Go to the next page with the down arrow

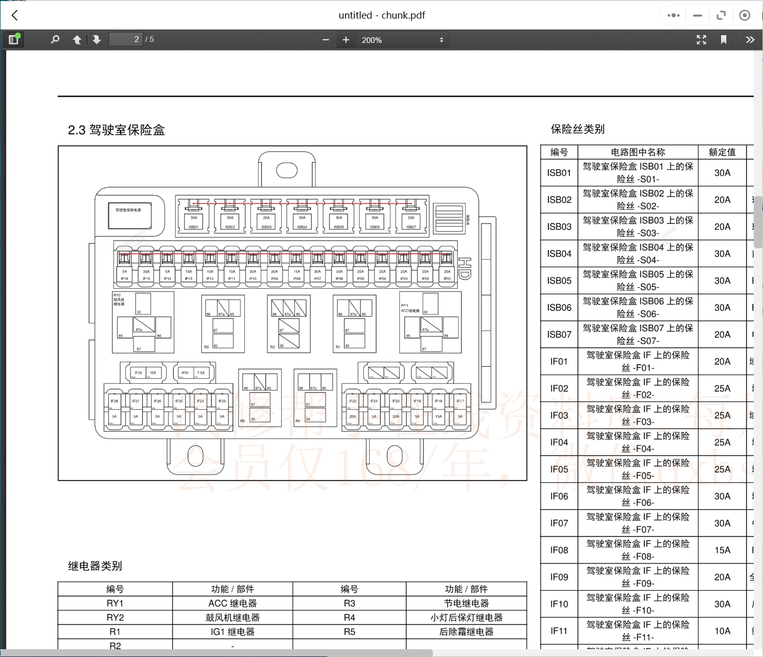tap(97, 39)
